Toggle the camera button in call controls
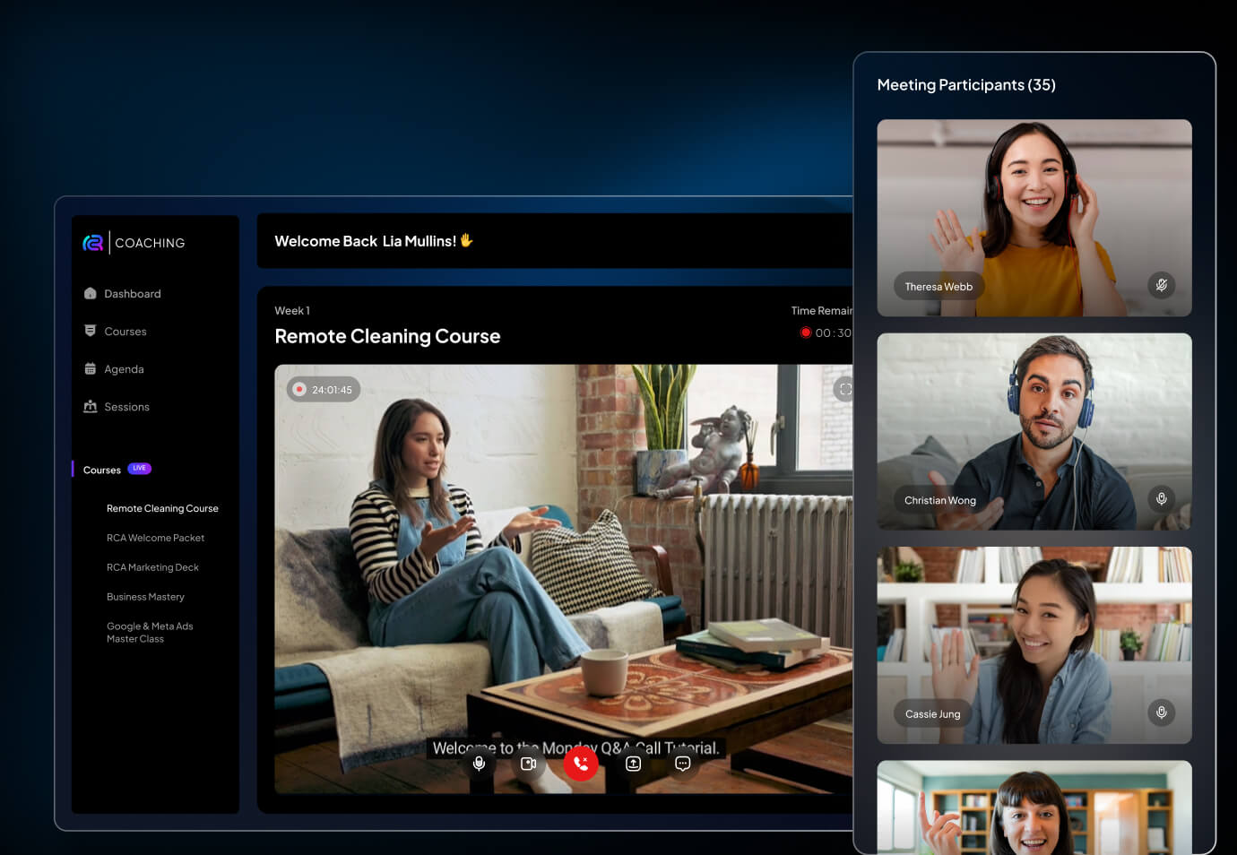This screenshot has height=855, width=1237. (x=529, y=764)
